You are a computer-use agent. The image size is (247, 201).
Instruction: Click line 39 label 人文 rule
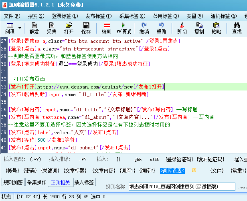[63, 132]
